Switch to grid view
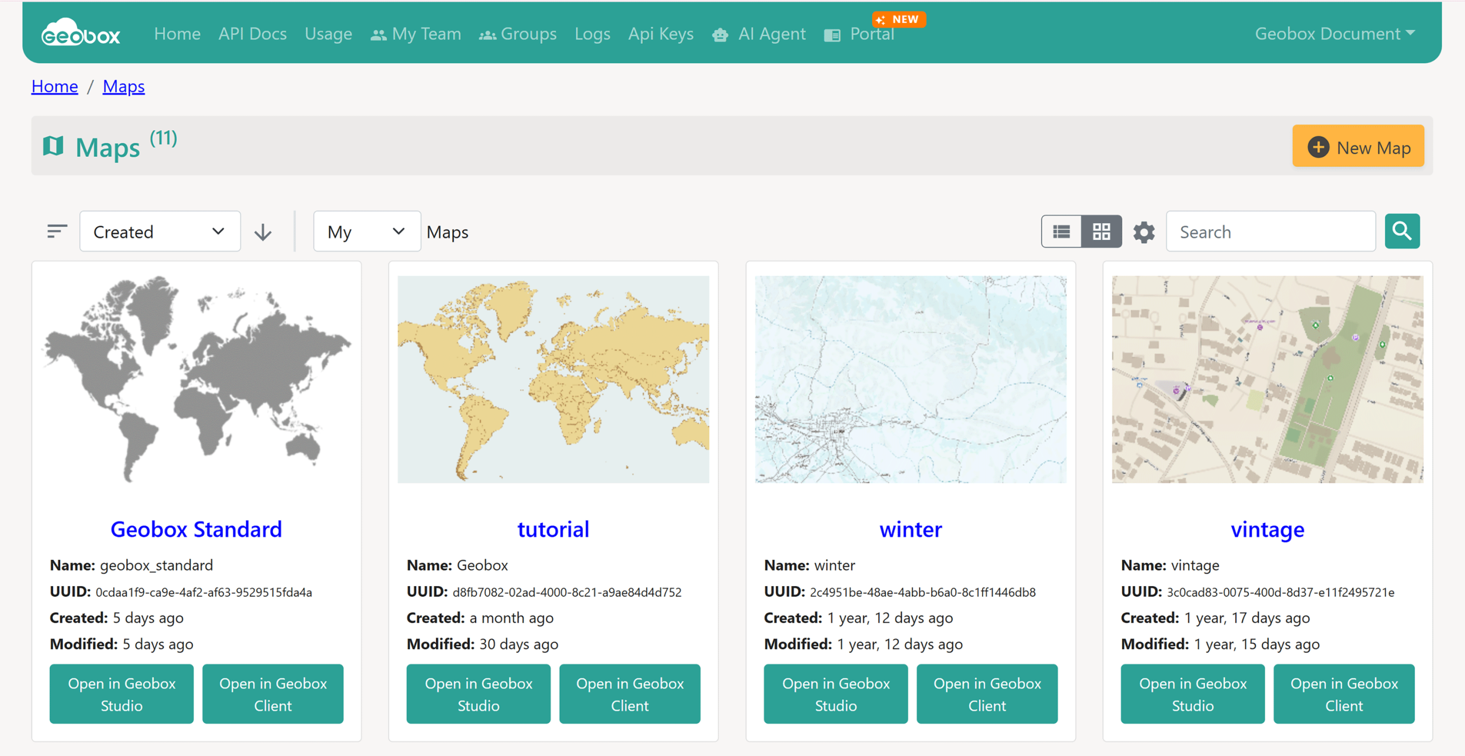Image resolution: width=1465 pixels, height=756 pixels. 1102,231
